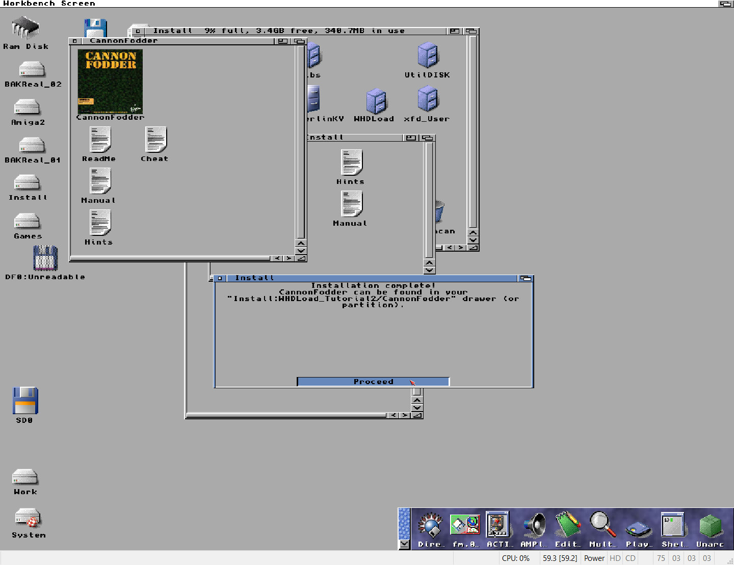Launch the Play dock icon
The height and width of the screenshot is (565, 734).
pos(639,529)
